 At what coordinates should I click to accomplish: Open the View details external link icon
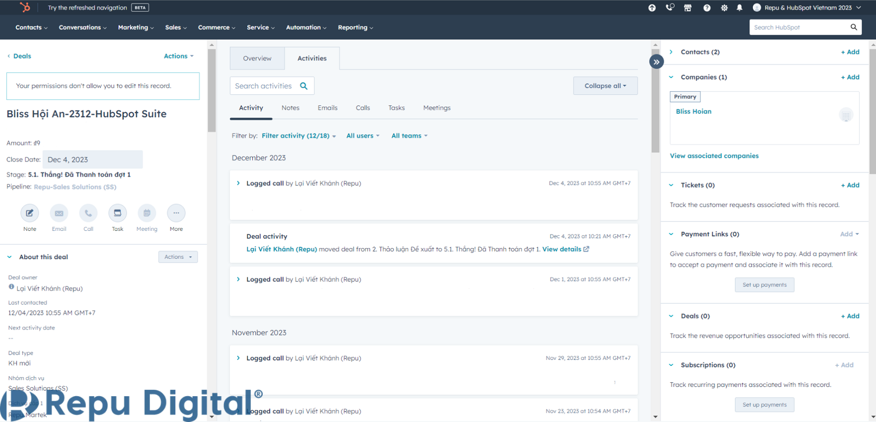pyautogui.click(x=586, y=249)
